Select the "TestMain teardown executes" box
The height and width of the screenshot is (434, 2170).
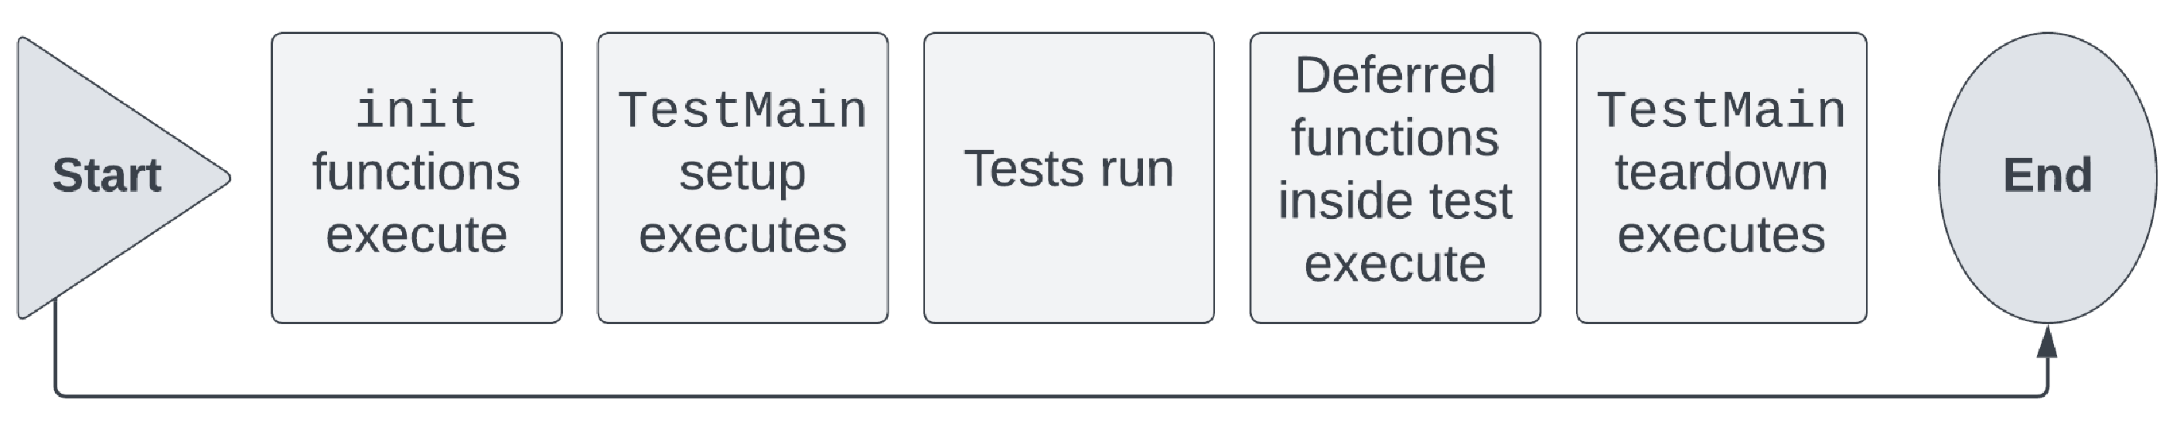click(1721, 178)
